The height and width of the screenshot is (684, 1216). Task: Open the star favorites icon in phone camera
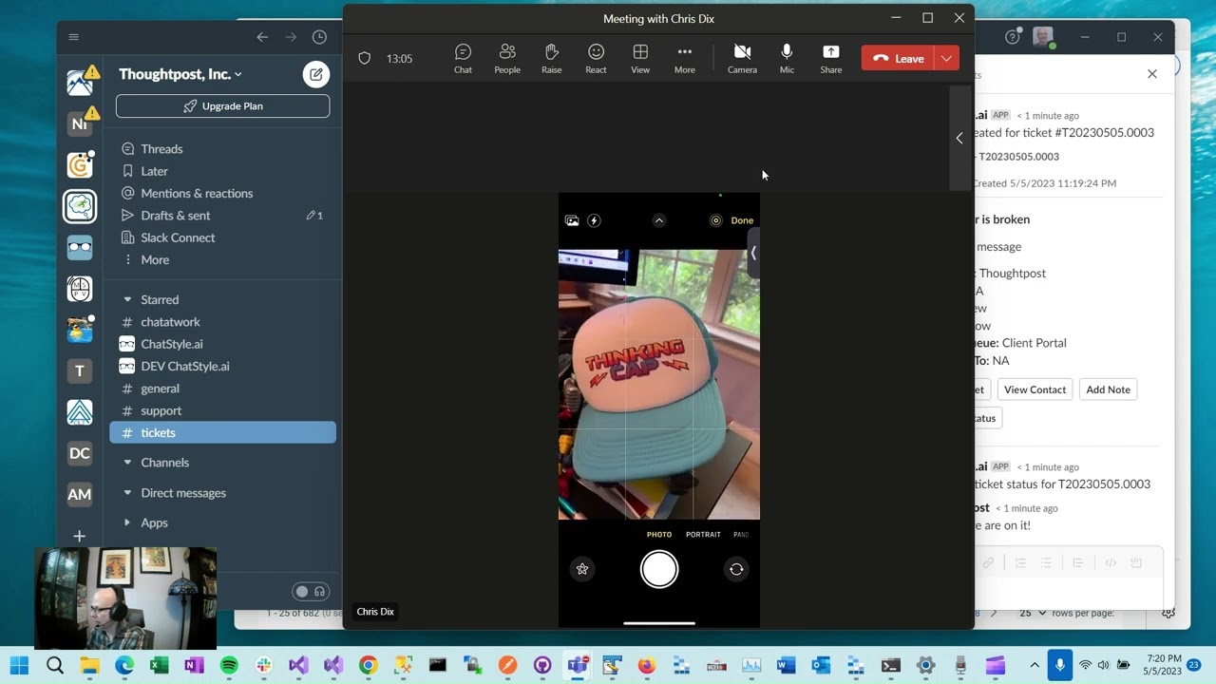582,569
